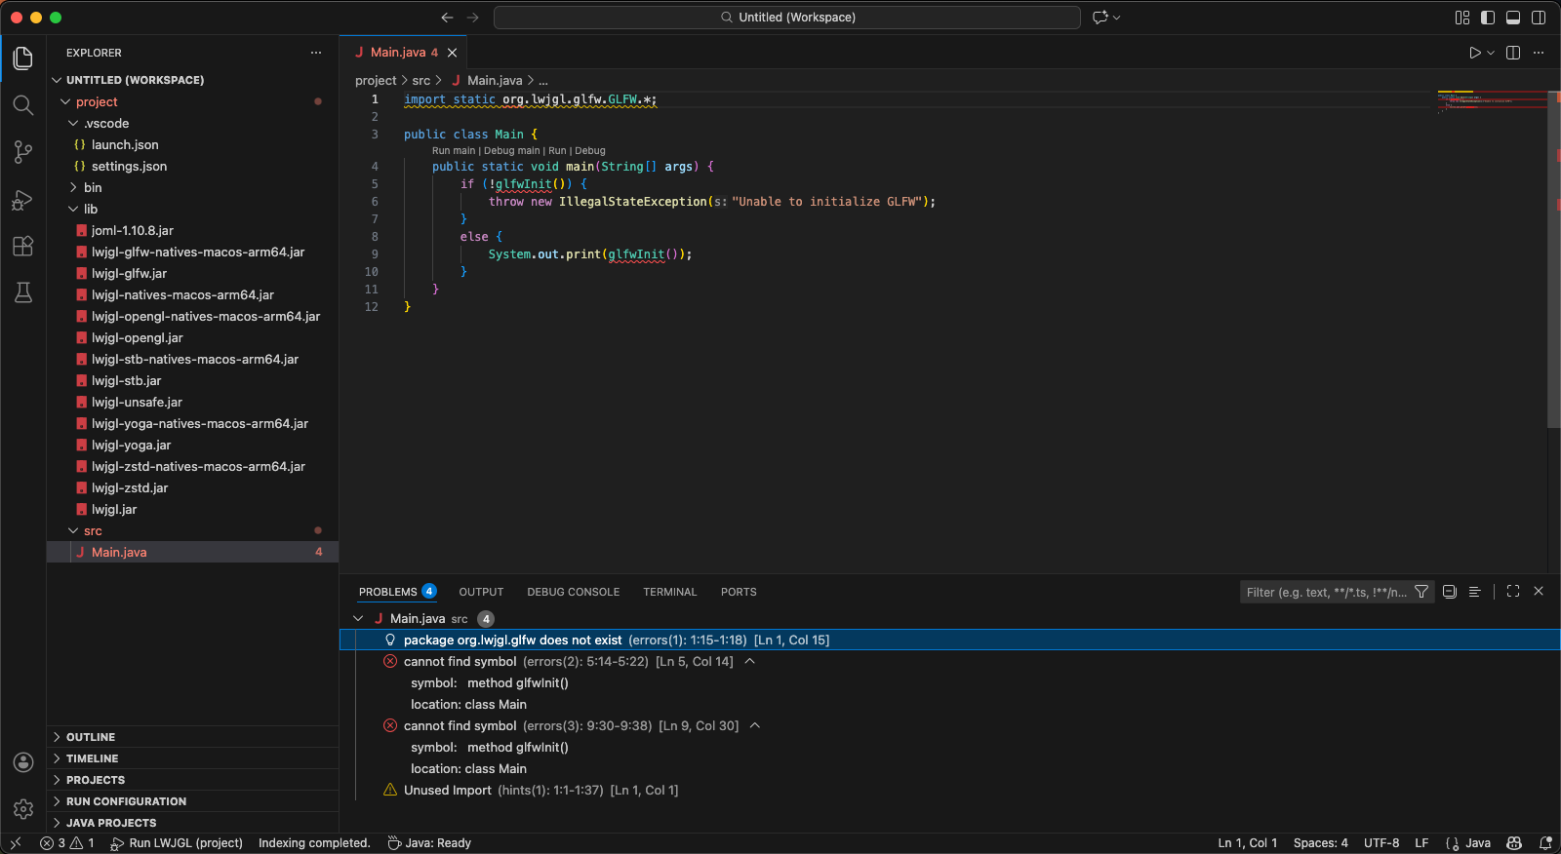Open the Search view in activity bar
1561x854 pixels.
(x=23, y=105)
